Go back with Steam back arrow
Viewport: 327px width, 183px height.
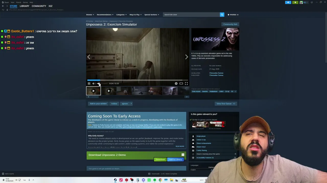[3, 6]
